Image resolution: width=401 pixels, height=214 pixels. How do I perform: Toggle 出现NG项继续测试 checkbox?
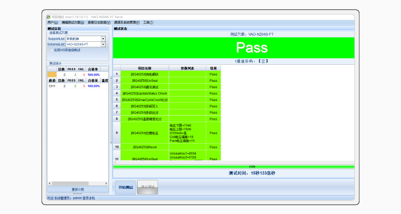[x=52, y=49]
